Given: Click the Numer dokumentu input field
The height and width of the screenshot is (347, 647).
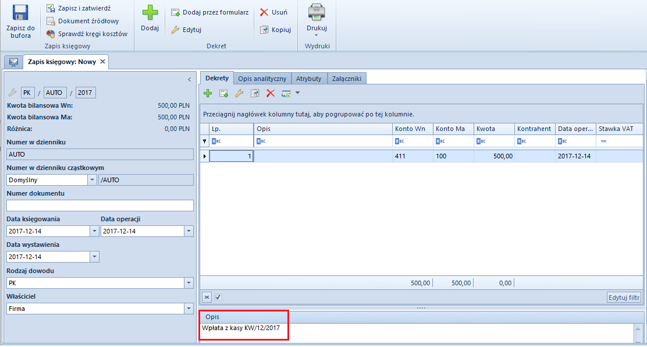Looking at the screenshot, I should click(x=100, y=206).
